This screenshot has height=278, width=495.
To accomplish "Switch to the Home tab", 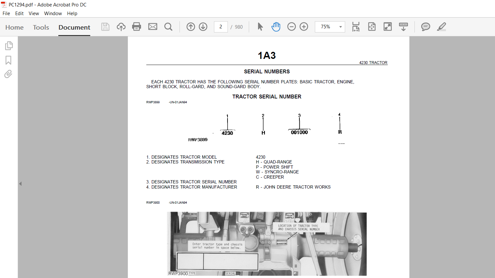I will pos(15,27).
